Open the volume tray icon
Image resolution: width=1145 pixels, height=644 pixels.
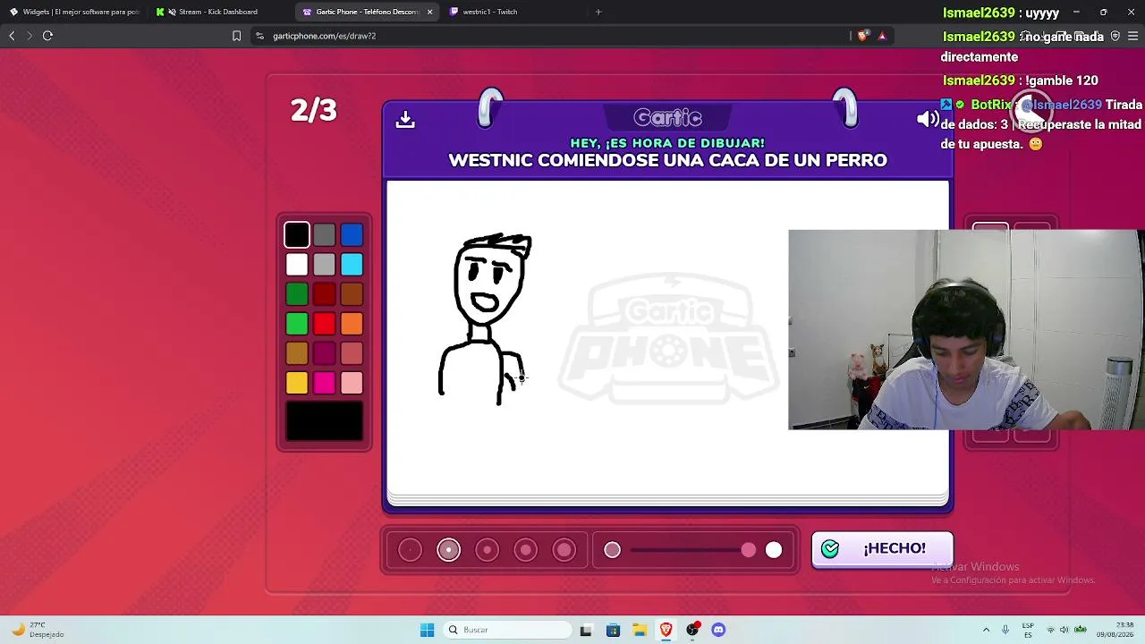(1064, 630)
